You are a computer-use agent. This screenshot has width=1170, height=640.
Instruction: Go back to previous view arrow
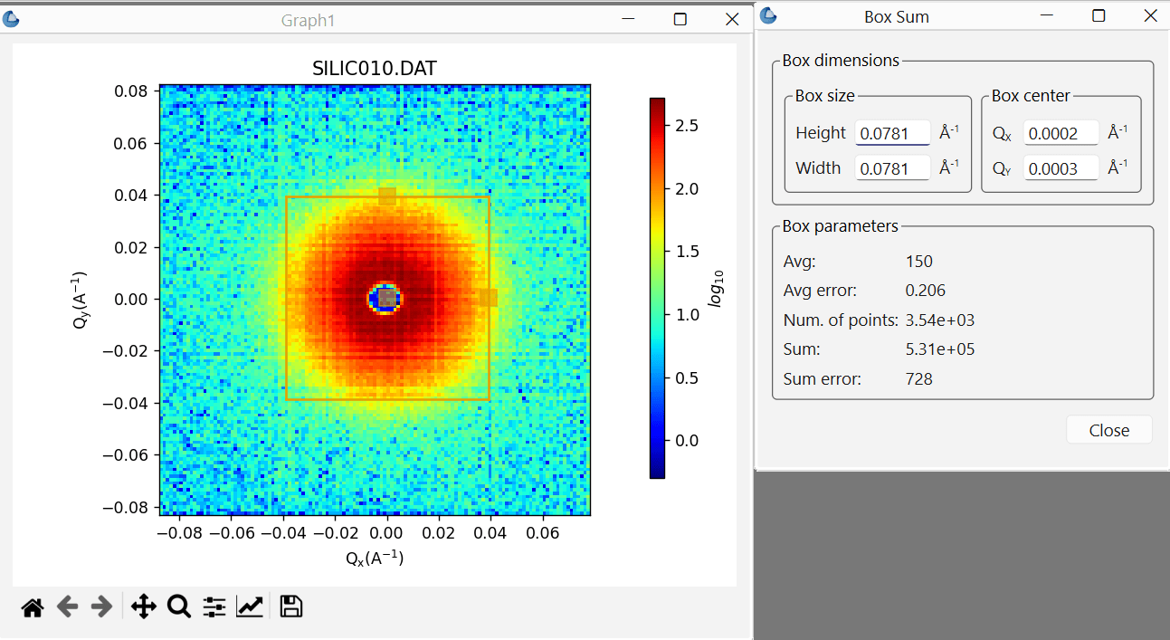(x=68, y=607)
